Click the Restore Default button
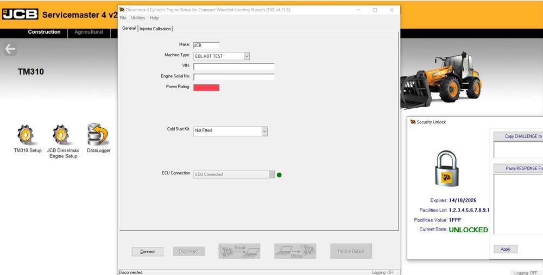This screenshot has width=543, height=275. click(351, 251)
